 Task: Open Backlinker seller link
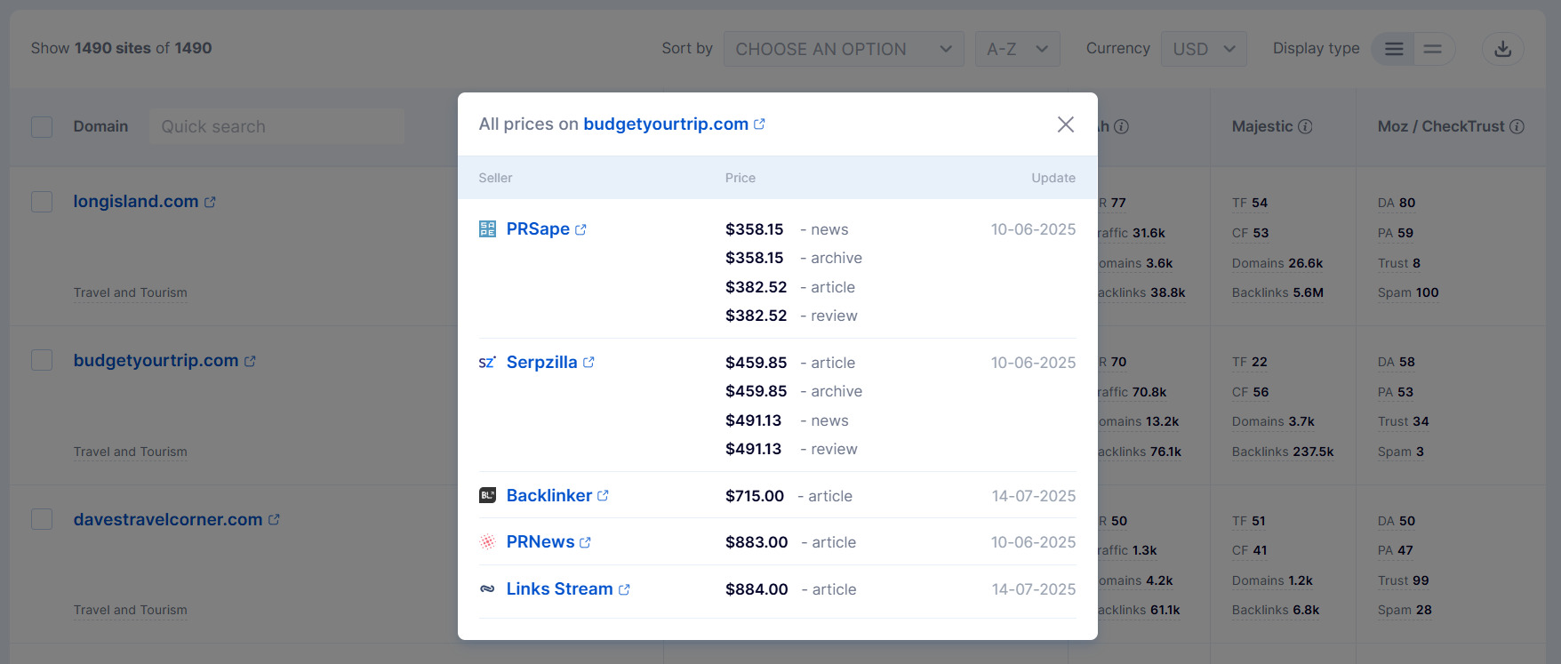coord(549,496)
